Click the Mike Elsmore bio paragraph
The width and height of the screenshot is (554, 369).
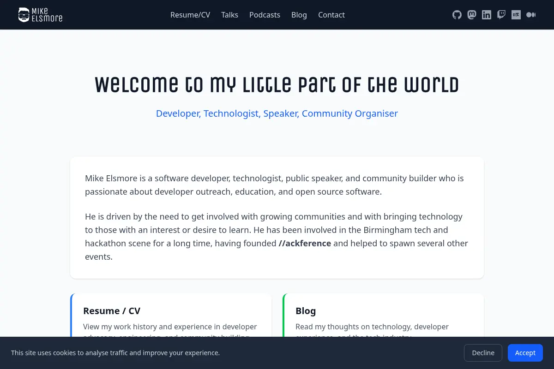(x=274, y=185)
